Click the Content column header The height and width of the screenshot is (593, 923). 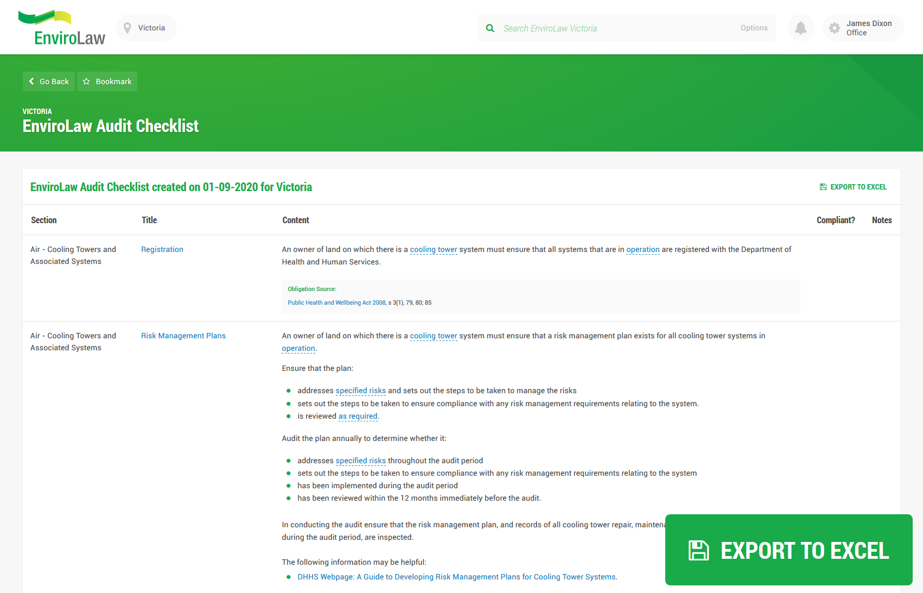pos(296,220)
